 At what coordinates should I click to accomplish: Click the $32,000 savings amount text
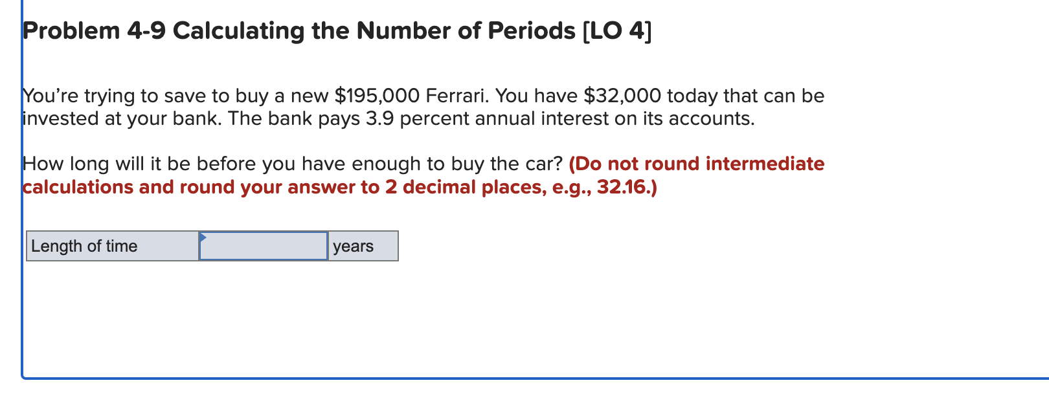tap(622, 95)
